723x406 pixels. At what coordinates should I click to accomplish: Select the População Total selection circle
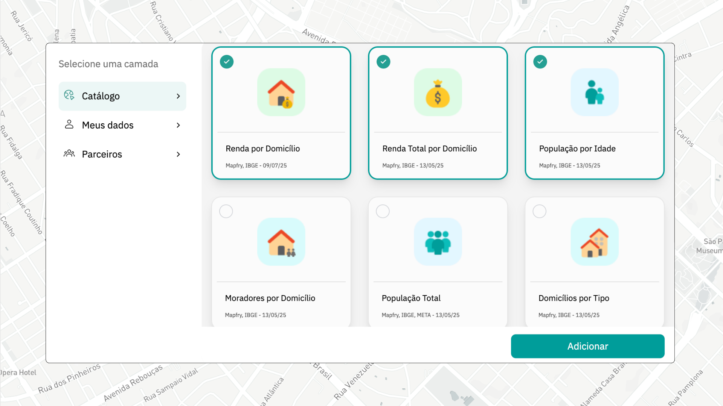(383, 211)
